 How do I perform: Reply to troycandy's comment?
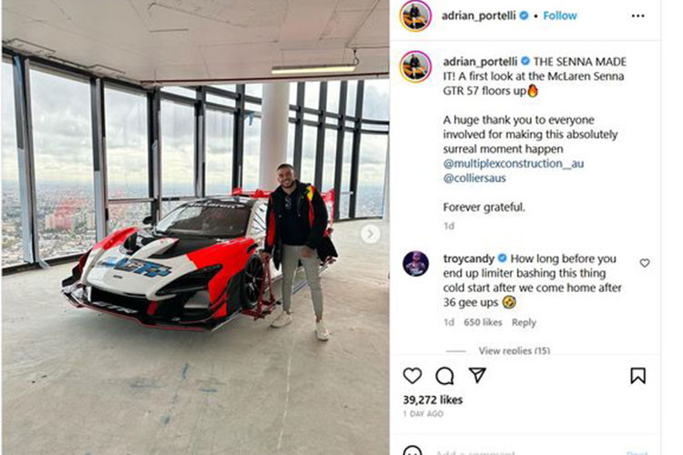click(524, 323)
